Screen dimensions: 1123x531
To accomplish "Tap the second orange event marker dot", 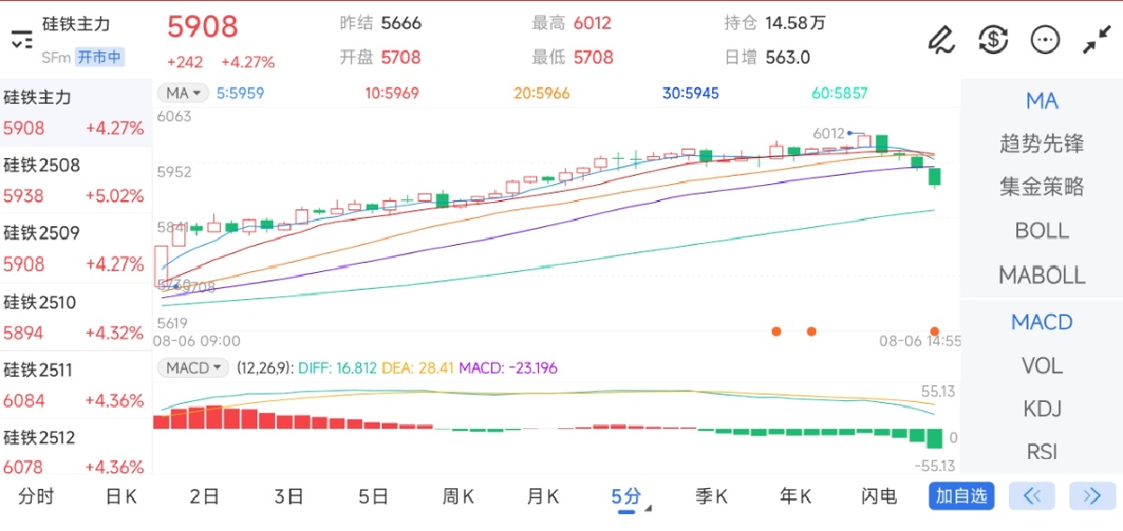I will click(x=811, y=331).
